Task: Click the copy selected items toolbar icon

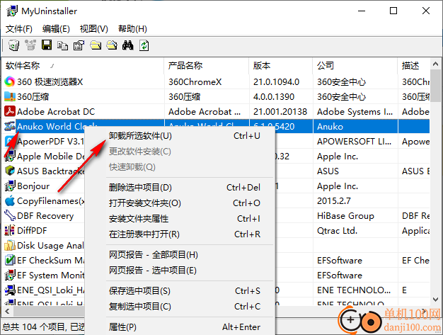Action: [x=63, y=45]
